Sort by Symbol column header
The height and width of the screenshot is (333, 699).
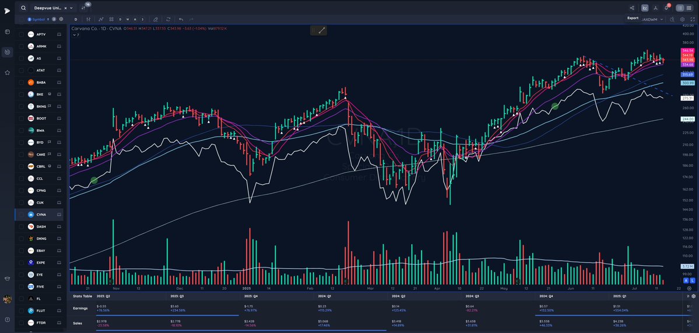[x=38, y=19]
